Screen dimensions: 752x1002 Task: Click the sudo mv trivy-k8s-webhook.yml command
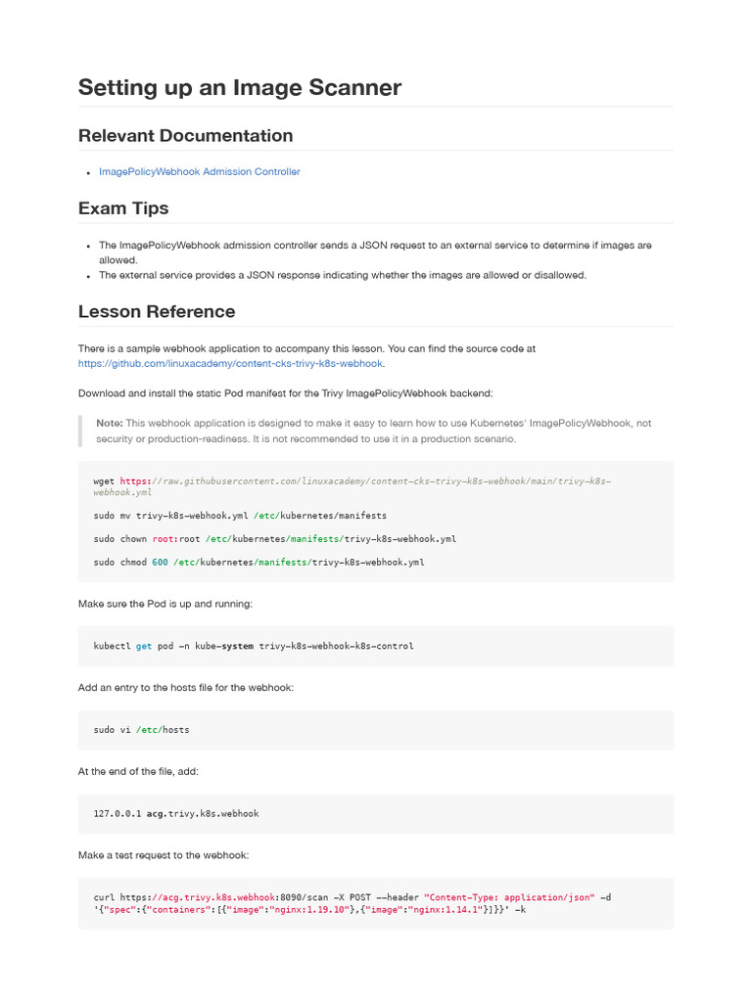(240, 516)
